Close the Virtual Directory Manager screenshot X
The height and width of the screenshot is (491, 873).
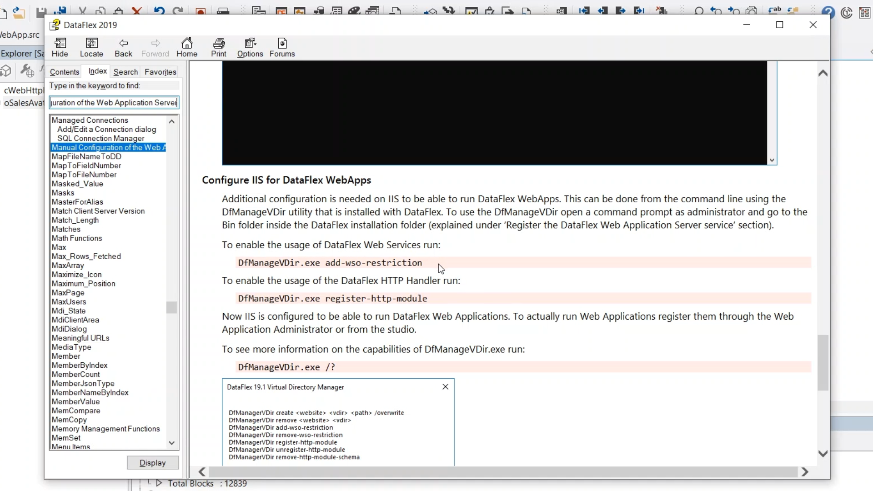pos(445,386)
